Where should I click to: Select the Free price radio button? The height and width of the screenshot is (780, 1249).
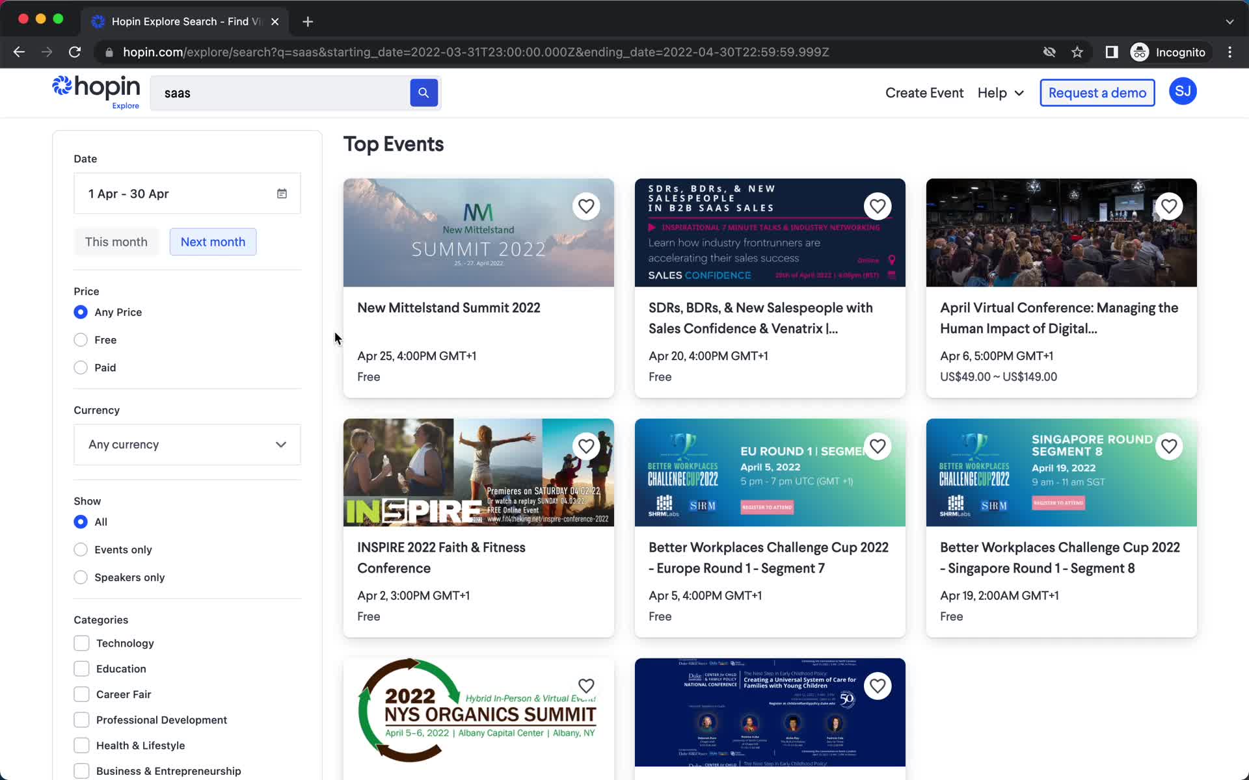(81, 340)
